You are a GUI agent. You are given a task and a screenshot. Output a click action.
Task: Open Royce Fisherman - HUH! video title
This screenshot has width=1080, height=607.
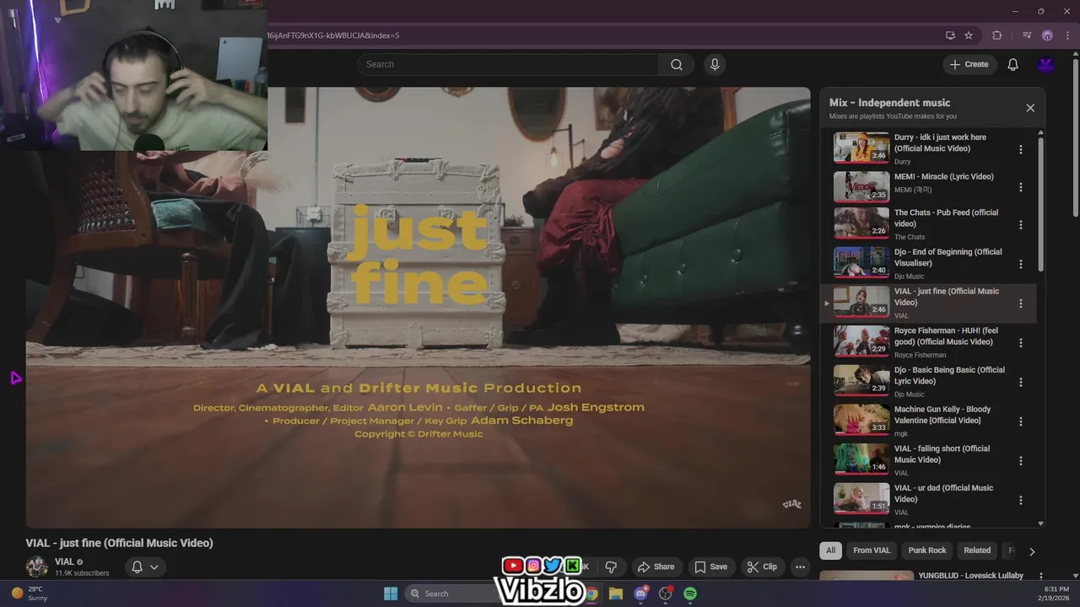pos(946,336)
